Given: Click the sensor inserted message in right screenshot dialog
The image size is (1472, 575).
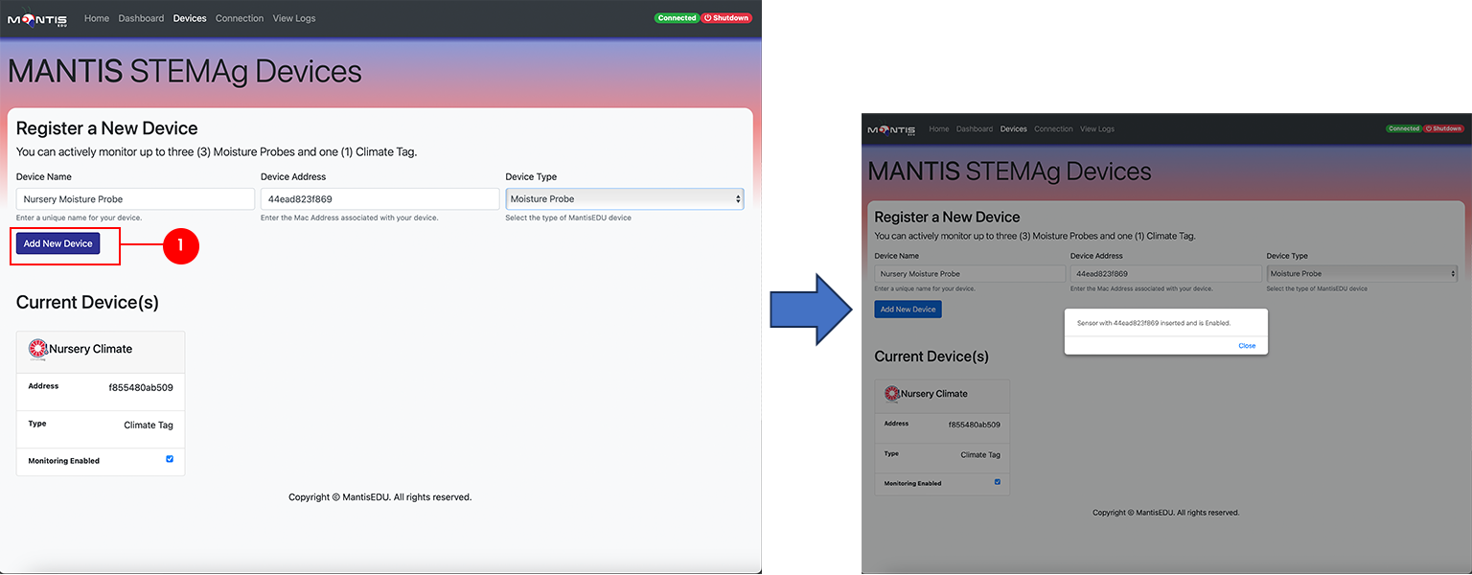Looking at the screenshot, I should pos(1154,324).
